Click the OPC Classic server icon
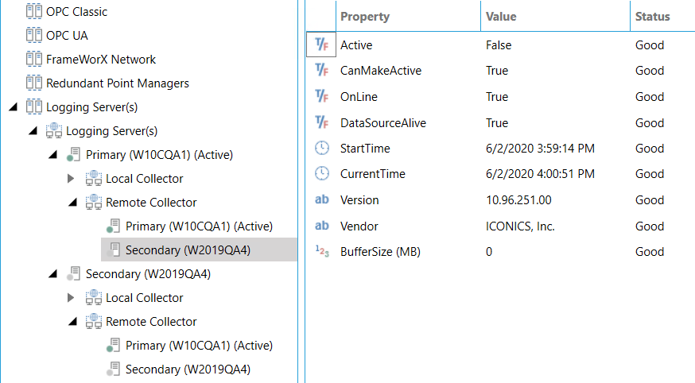 [33, 12]
